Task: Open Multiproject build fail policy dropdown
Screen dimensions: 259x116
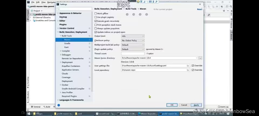Action: [133, 45]
